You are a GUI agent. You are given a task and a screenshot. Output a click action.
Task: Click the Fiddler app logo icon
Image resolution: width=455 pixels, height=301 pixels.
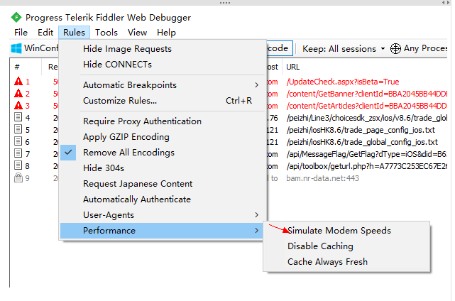[x=16, y=18]
